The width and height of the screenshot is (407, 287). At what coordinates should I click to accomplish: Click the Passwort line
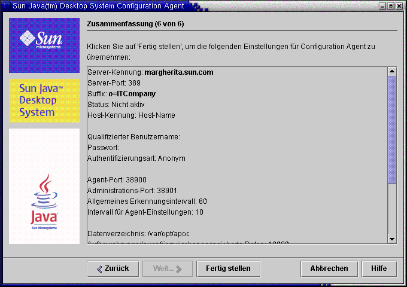103,148
